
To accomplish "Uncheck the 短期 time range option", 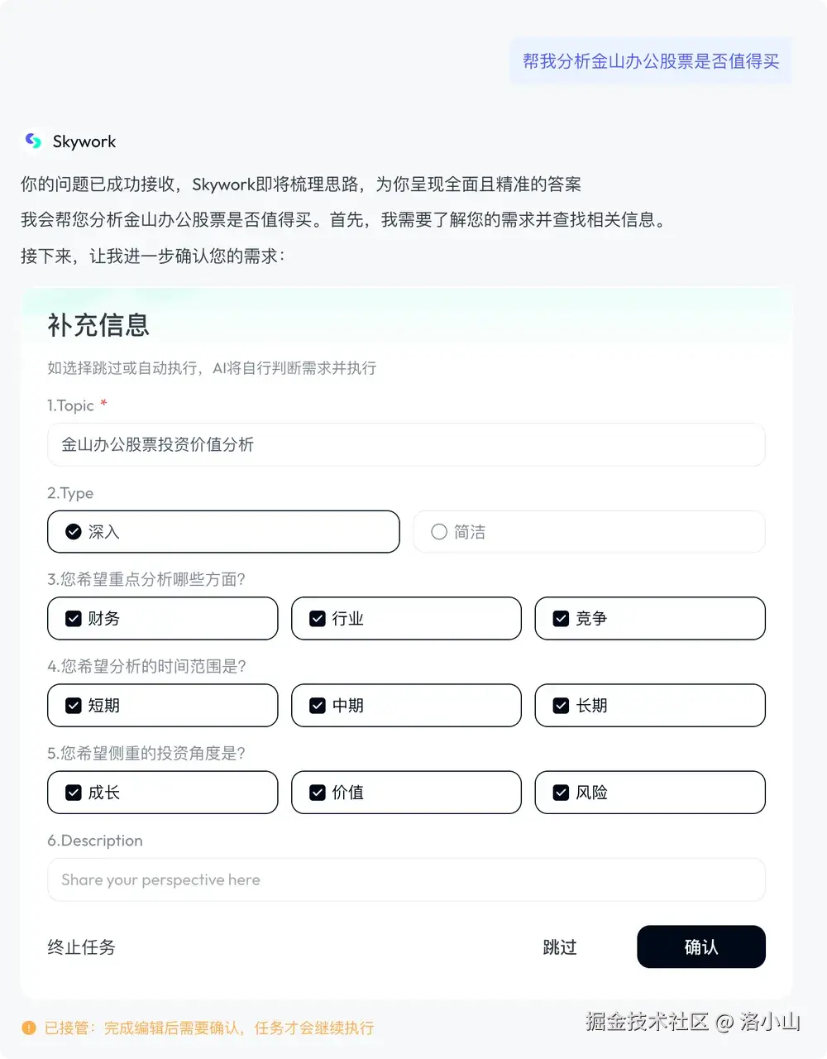I will point(162,705).
